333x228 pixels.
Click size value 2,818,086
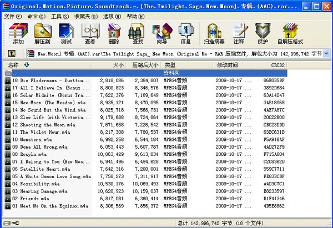112,80
